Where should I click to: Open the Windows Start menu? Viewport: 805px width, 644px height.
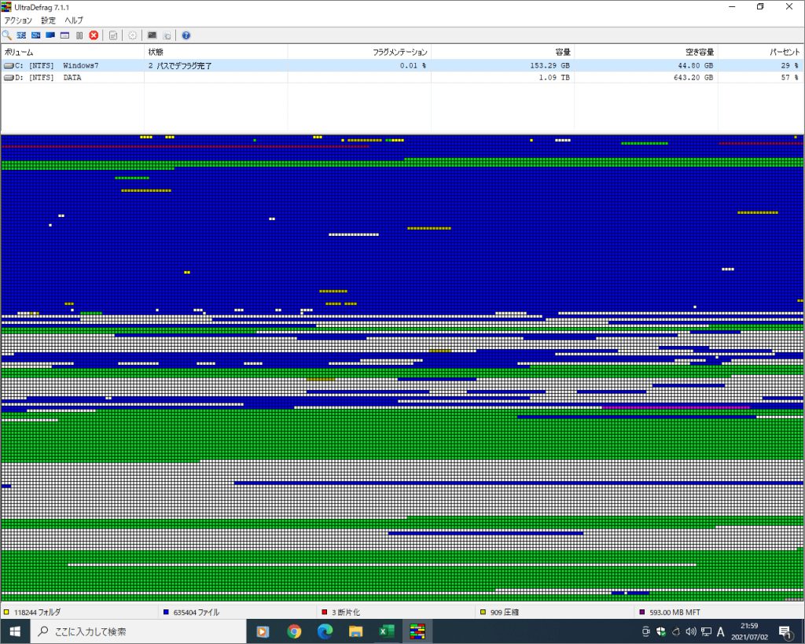tap(15, 631)
